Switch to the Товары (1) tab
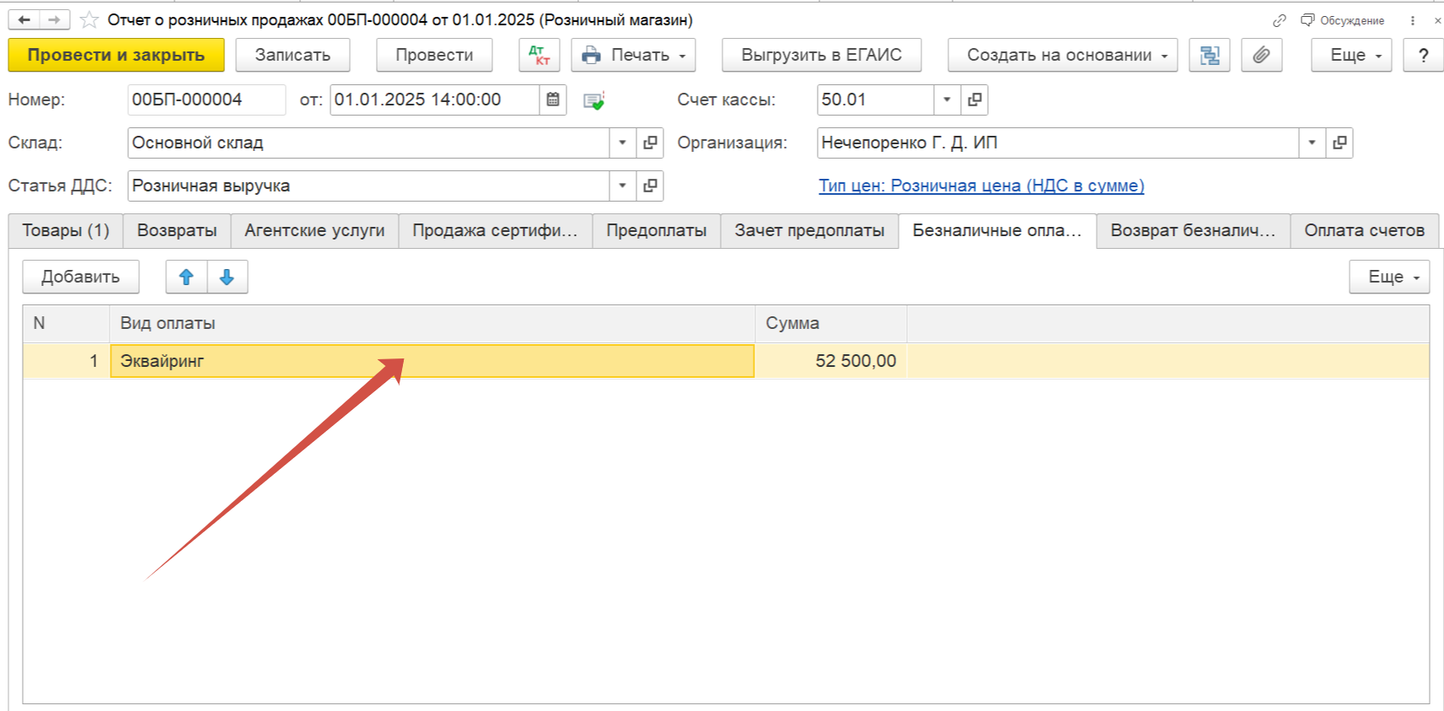The height and width of the screenshot is (711, 1444). point(66,230)
